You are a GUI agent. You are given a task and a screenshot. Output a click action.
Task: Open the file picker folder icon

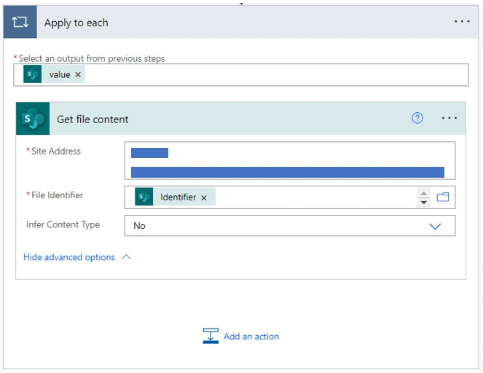coord(443,197)
